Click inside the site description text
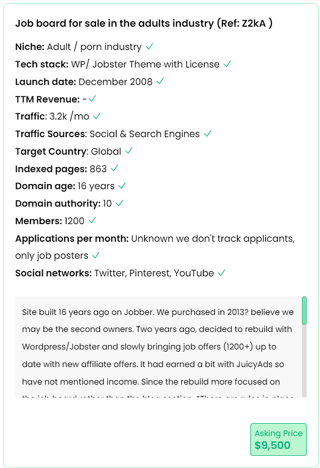The height and width of the screenshot is (468, 320). [x=158, y=347]
